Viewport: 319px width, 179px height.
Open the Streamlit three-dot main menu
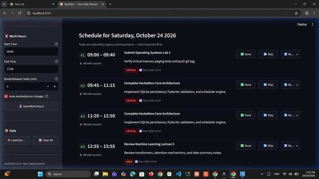coord(312,24)
